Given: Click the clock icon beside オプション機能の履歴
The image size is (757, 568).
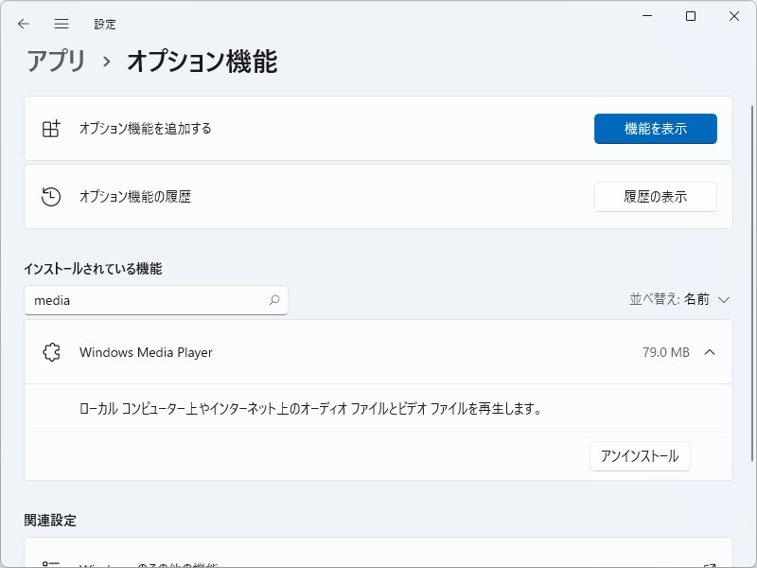Looking at the screenshot, I should (x=51, y=196).
